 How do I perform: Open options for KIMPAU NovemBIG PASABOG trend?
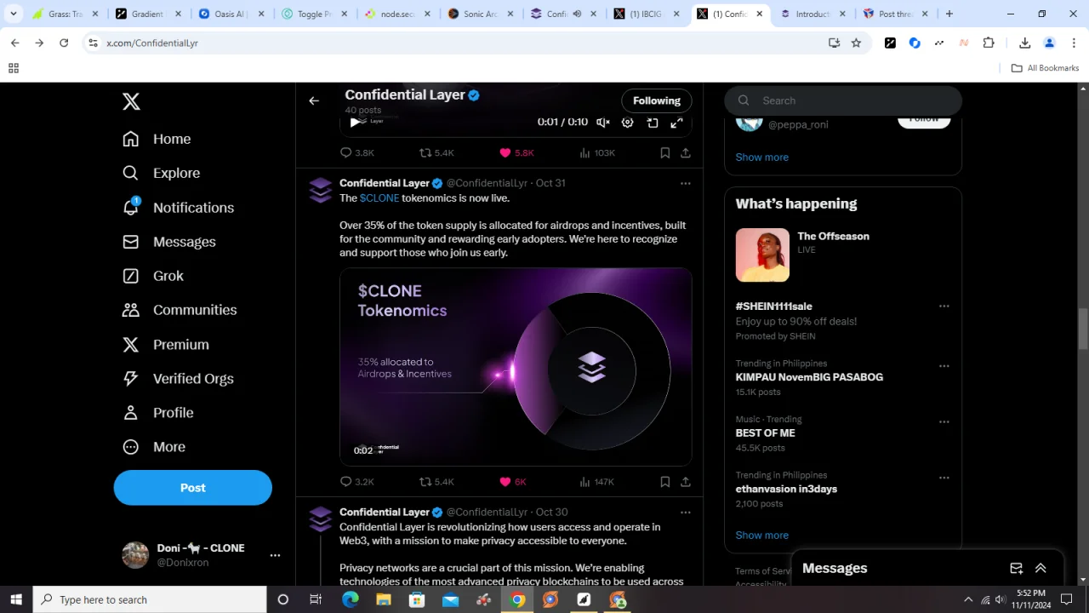click(x=944, y=366)
